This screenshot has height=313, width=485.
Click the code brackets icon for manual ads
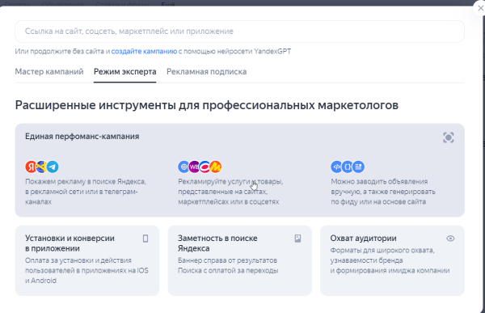[336, 167]
